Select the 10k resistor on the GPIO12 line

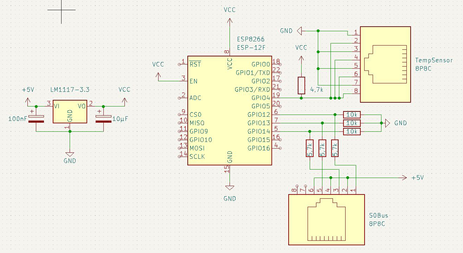click(352, 115)
